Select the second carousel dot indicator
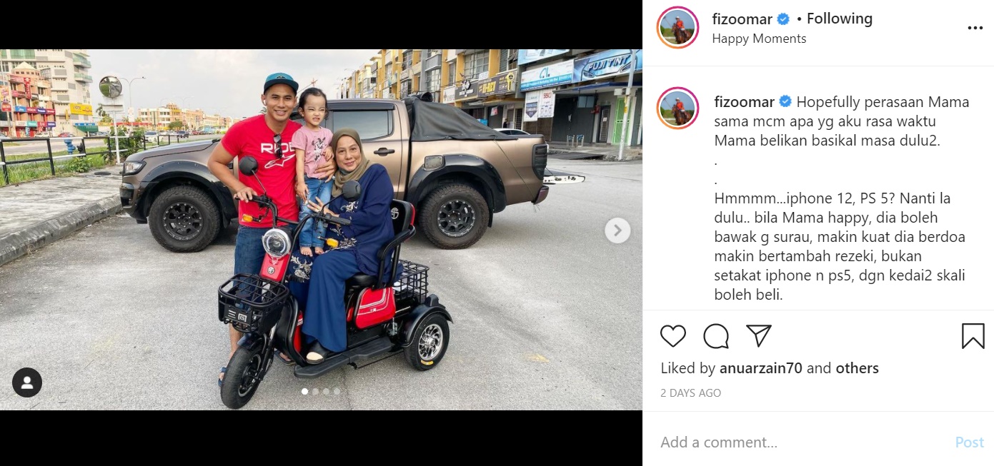This screenshot has height=466, width=994. pyautogui.click(x=316, y=391)
